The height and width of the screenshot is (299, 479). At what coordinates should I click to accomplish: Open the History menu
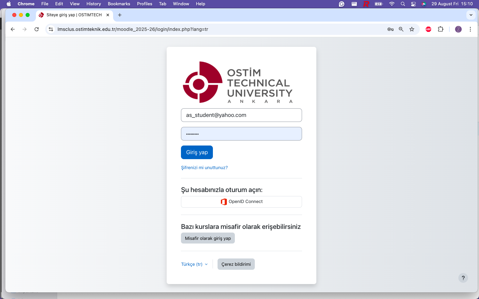[93, 4]
